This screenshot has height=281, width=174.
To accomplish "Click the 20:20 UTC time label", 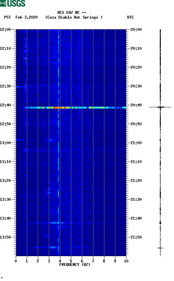I will [x=136, y=67].
